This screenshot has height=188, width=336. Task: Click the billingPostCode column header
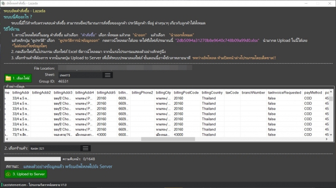tap(186, 93)
